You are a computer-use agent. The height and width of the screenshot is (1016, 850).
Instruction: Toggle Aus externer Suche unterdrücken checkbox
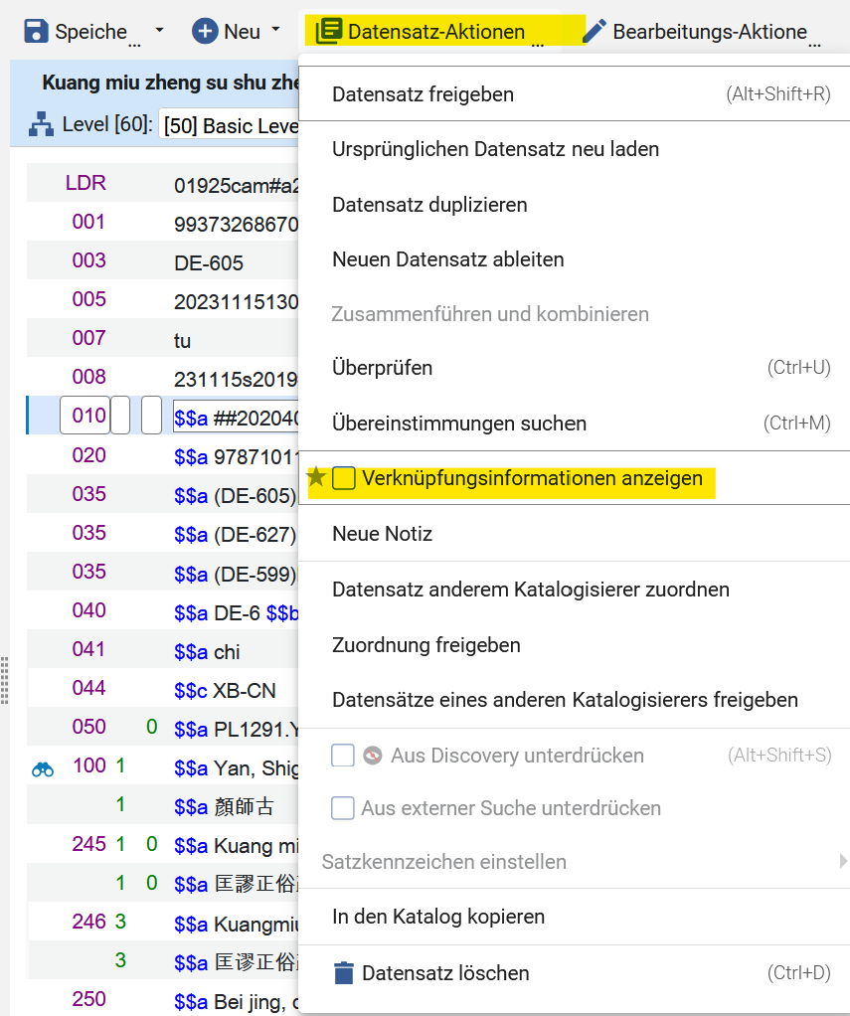(343, 808)
